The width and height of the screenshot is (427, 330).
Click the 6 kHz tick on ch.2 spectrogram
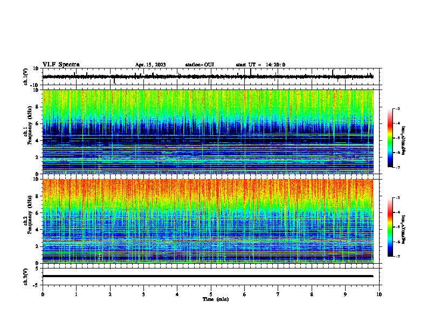pos(37,212)
